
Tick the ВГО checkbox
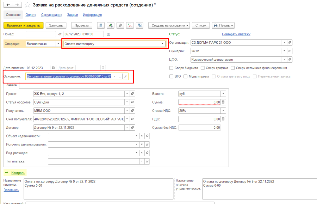coord(172,76)
